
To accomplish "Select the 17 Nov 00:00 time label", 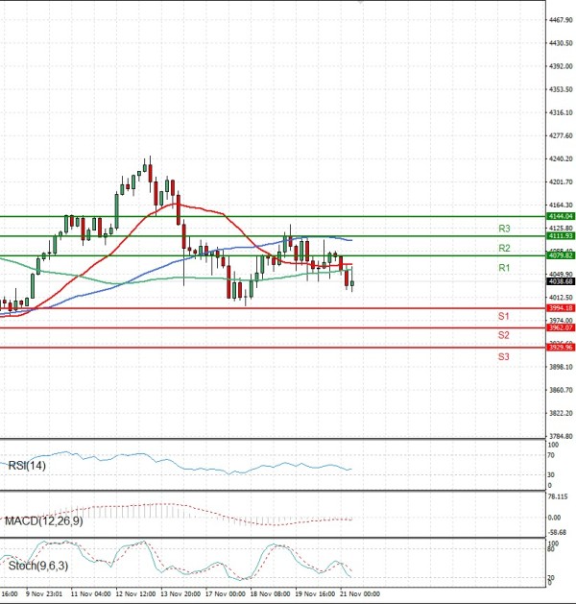I will tap(228, 594).
